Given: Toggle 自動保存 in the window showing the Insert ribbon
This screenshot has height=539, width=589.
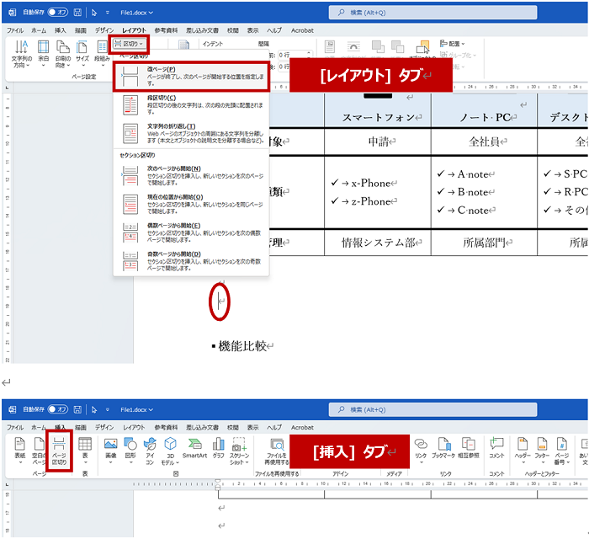Looking at the screenshot, I should pos(58,409).
